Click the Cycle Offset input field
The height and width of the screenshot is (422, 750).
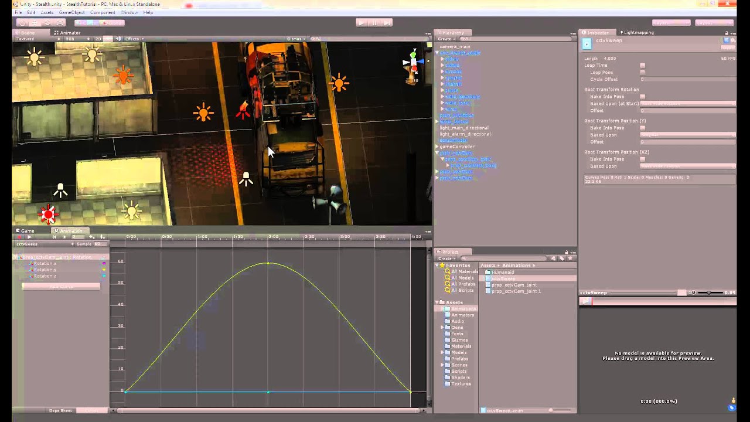pos(688,79)
